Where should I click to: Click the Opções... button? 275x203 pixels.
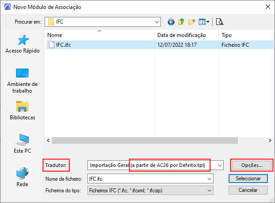point(252,165)
